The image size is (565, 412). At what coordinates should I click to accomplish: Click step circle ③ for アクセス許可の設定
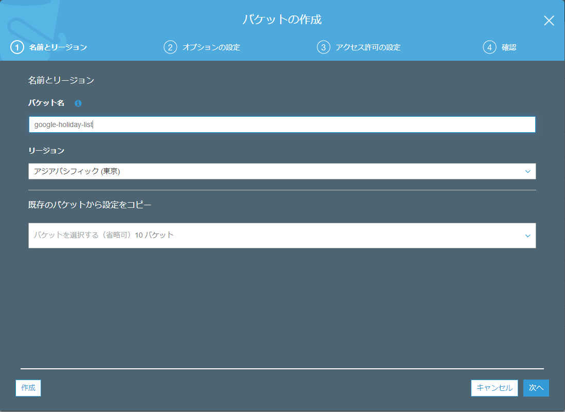pyautogui.click(x=322, y=47)
